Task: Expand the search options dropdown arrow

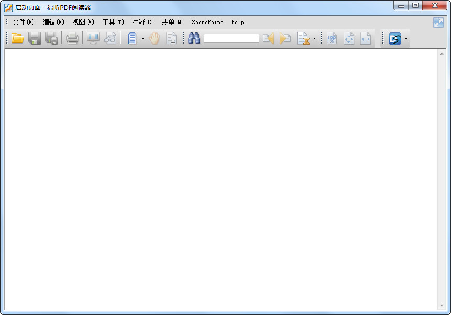Action: coord(314,38)
